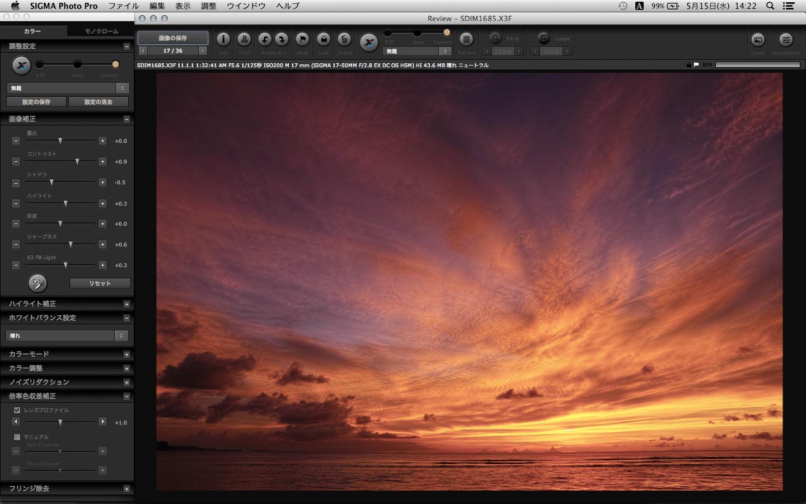
Task: Mark the image with the flag icon
Action: coord(302,39)
